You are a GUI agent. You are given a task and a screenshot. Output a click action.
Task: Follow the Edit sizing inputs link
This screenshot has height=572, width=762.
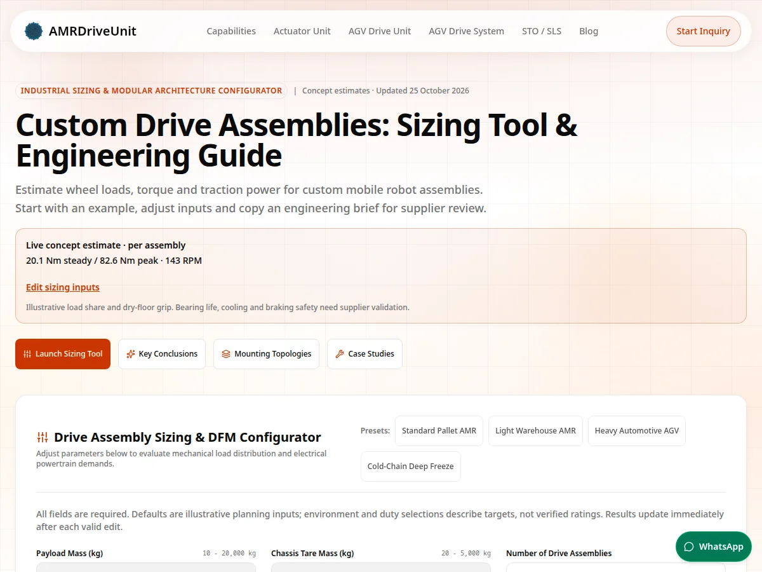[x=63, y=287]
